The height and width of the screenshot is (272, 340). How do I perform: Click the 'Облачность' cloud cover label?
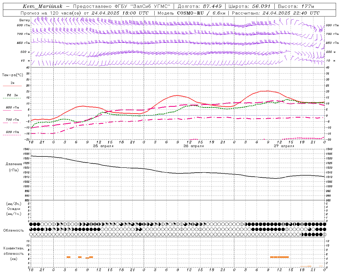[14, 230]
